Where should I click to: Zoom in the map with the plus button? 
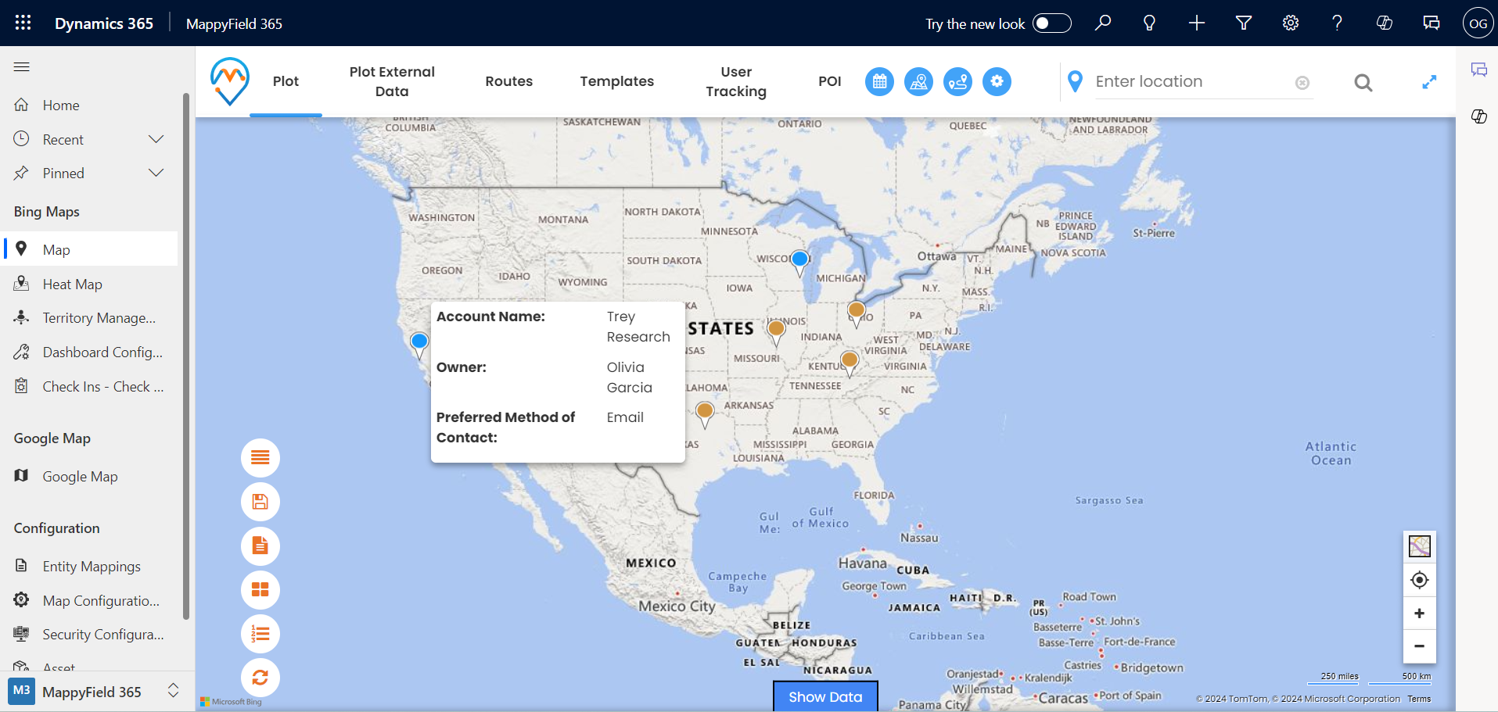pos(1419,614)
